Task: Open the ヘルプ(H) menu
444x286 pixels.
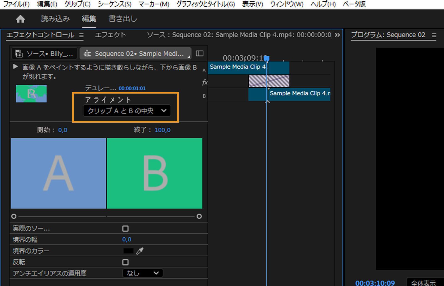Action: point(323,4)
